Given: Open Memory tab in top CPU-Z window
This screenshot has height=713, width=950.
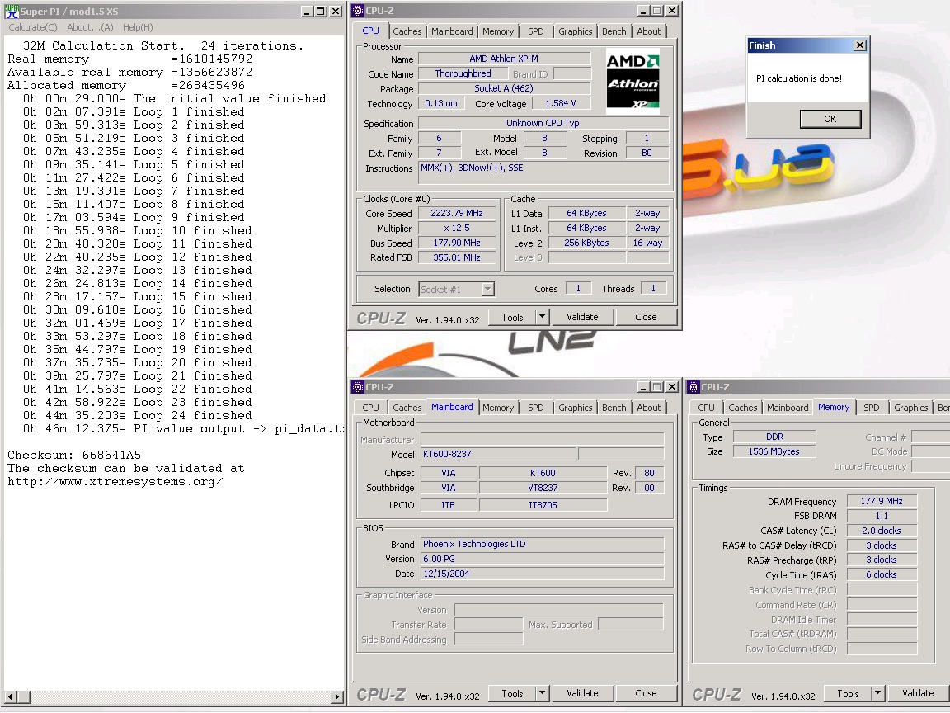Looking at the screenshot, I should [x=498, y=31].
